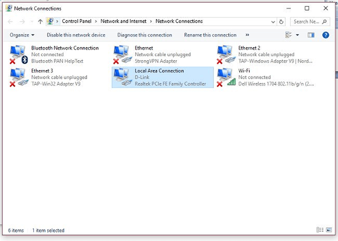
Task: Expand the address bar history dropdown
Action: point(273,22)
